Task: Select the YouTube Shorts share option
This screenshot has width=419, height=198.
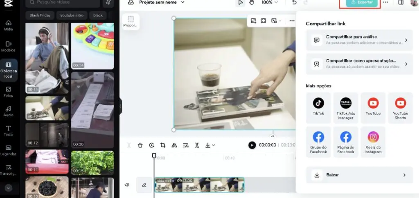Action: (x=400, y=108)
